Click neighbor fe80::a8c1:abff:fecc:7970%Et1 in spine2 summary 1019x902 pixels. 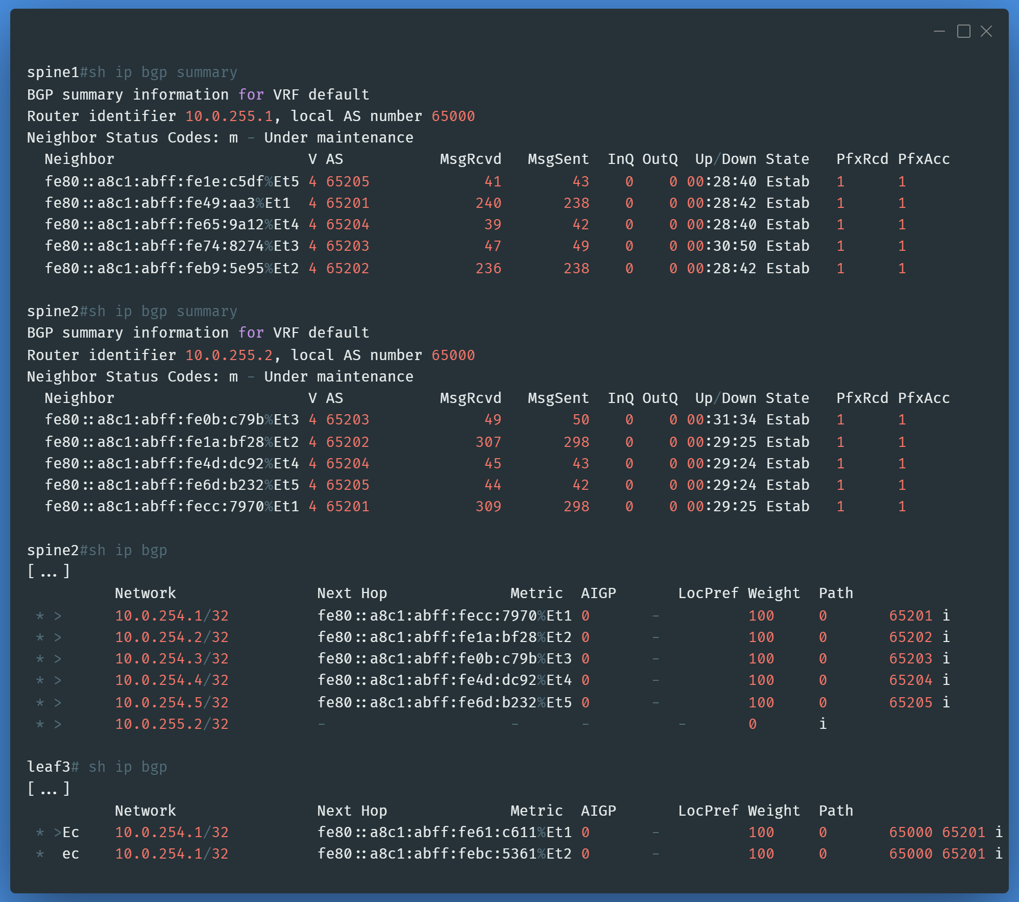(x=172, y=507)
